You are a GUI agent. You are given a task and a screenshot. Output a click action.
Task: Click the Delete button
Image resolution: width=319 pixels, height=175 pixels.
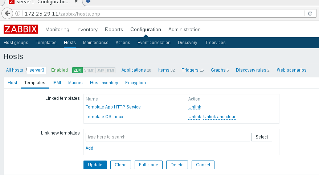point(177,165)
